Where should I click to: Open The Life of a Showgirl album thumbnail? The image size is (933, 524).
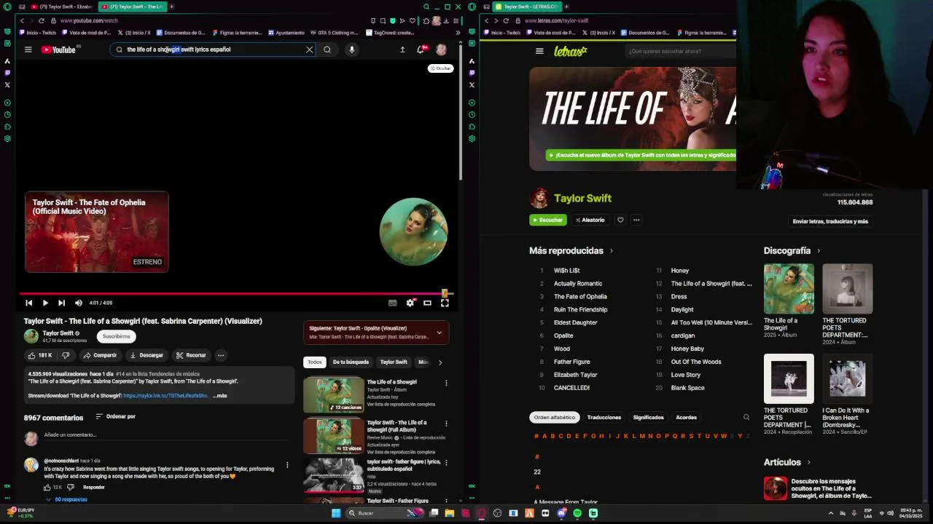(333, 394)
